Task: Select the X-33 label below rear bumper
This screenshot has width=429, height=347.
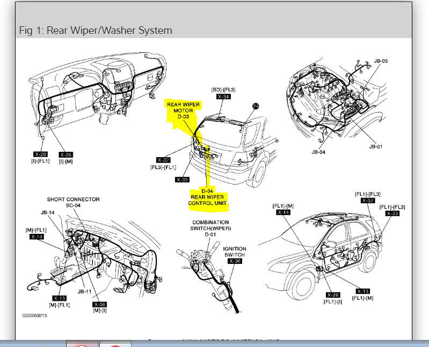Action: pyautogui.click(x=182, y=180)
